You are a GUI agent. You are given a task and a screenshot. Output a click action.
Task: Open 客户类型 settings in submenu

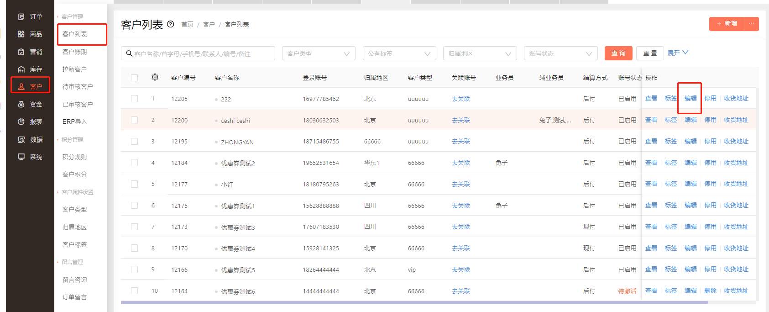pos(75,209)
